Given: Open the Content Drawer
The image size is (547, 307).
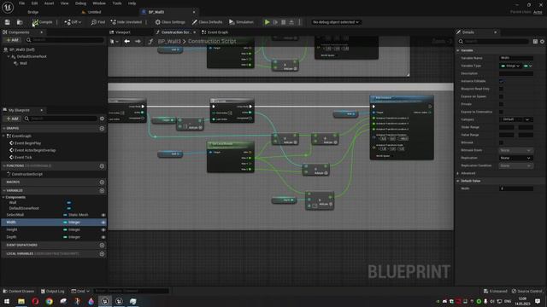Looking at the screenshot, I should 19,291.
